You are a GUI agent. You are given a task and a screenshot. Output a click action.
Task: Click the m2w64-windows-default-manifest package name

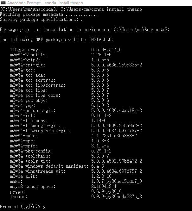tap(49, 166)
